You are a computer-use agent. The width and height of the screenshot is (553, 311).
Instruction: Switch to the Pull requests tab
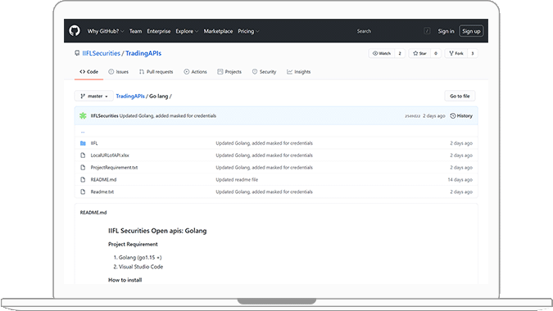click(156, 71)
